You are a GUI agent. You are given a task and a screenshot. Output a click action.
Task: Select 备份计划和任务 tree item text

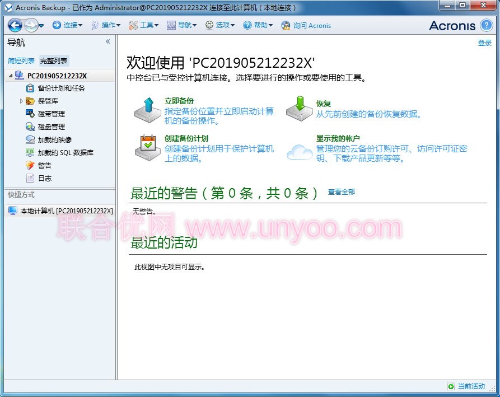[61, 88]
